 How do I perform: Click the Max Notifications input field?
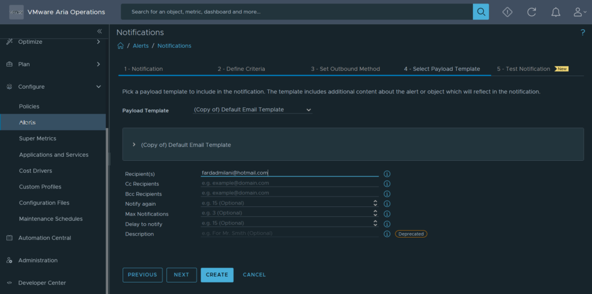point(286,213)
